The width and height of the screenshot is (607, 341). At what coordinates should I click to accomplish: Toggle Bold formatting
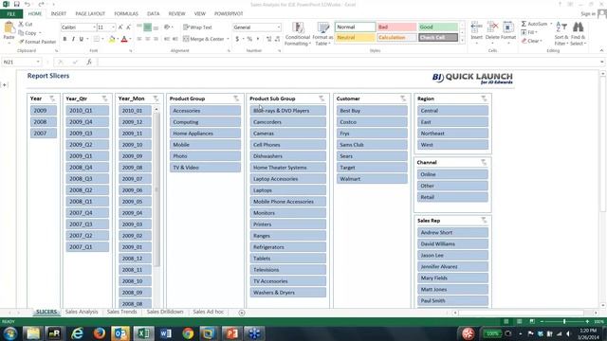pos(64,39)
